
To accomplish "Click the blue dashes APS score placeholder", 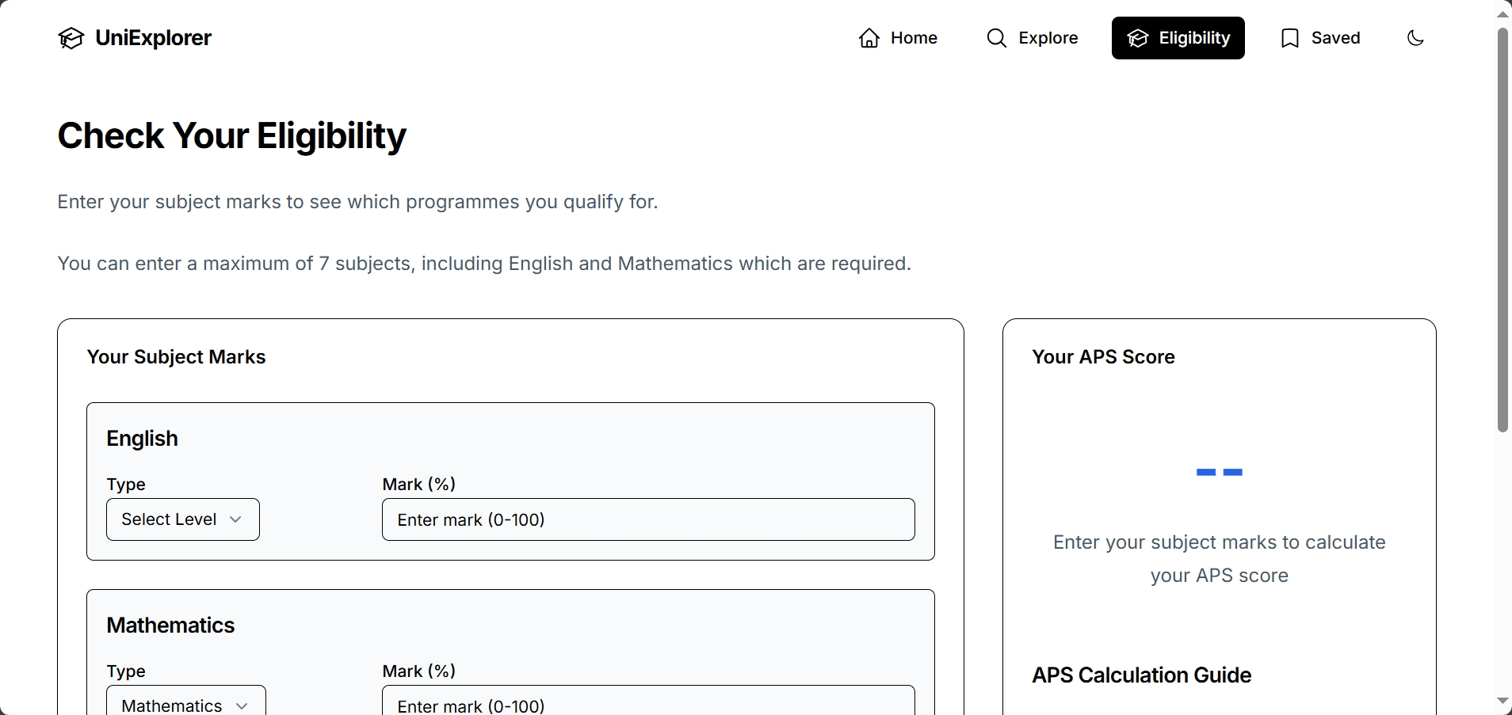I will pos(1220,473).
